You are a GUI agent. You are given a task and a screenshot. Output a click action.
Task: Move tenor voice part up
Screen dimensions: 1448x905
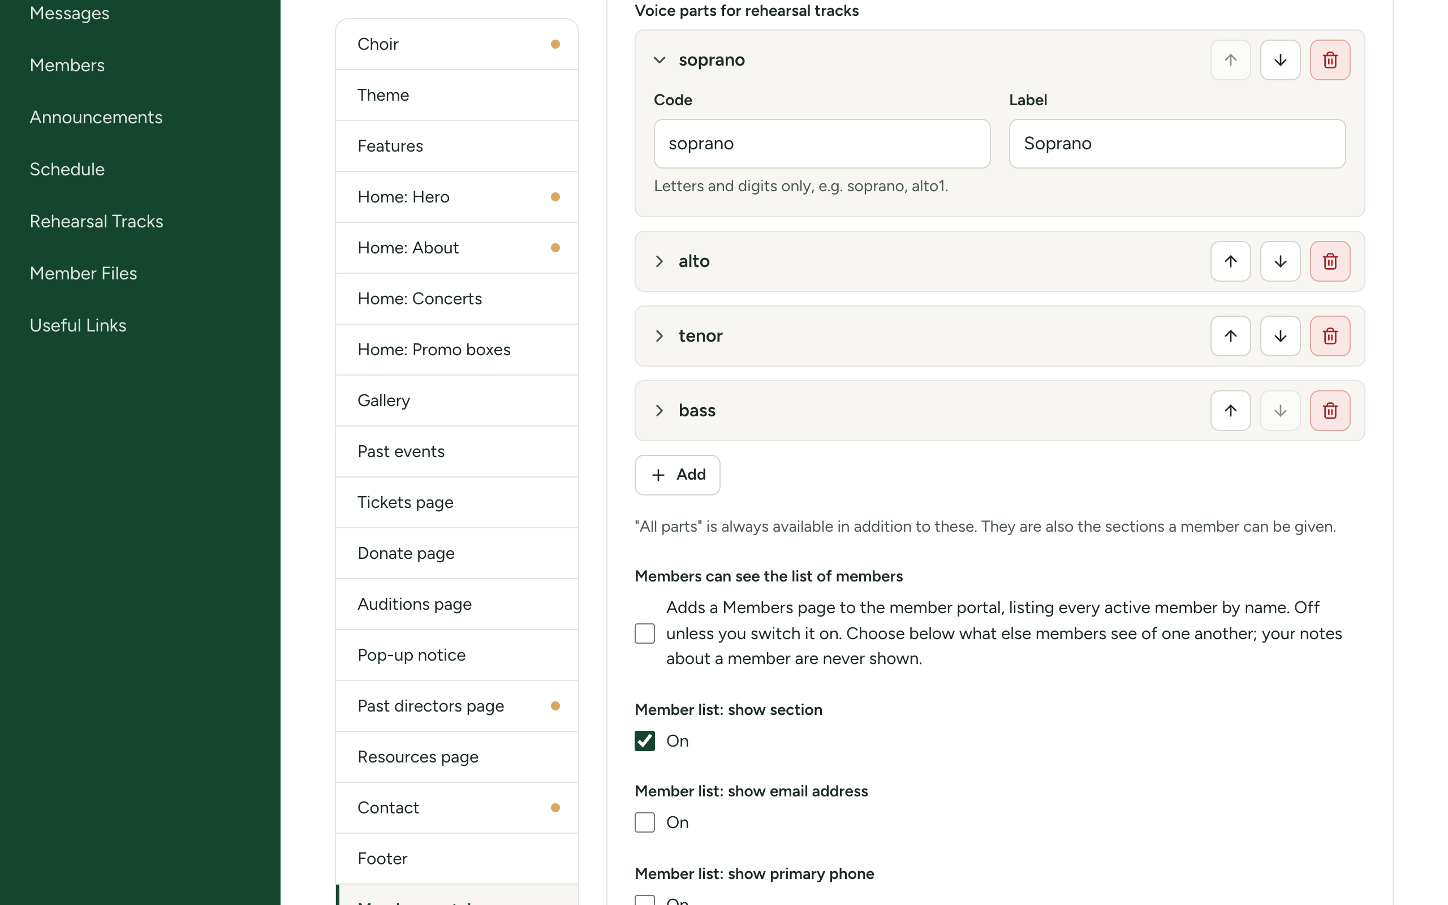[1230, 336]
